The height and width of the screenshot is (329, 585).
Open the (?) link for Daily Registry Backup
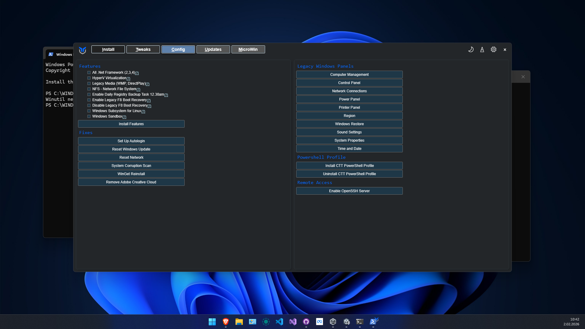click(x=166, y=95)
